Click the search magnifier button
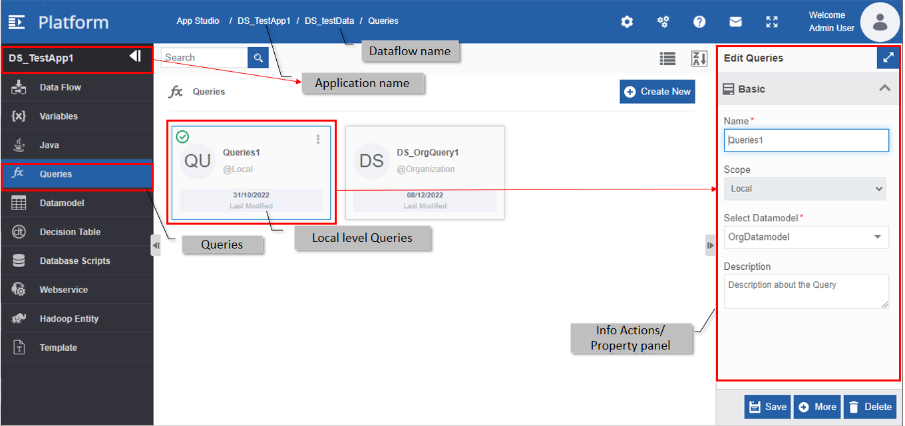Screen dimensions: 905x426 coord(258,58)
